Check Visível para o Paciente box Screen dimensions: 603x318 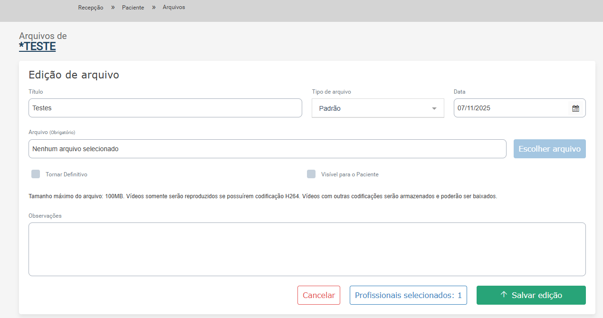(311, 174)
